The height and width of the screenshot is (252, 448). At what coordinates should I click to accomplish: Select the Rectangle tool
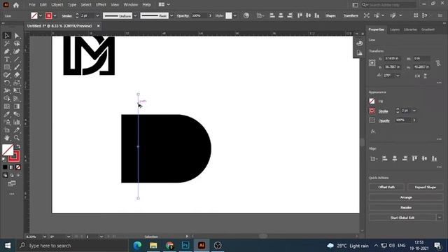(x=7, y=67)
